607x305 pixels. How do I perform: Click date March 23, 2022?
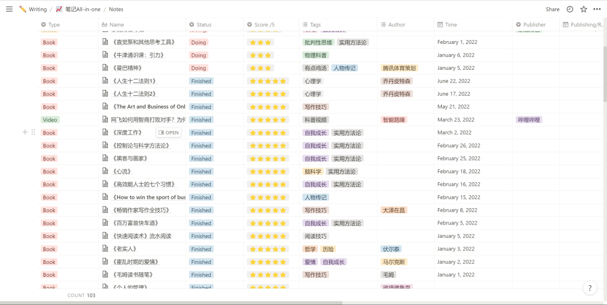[x=456, y=120]
